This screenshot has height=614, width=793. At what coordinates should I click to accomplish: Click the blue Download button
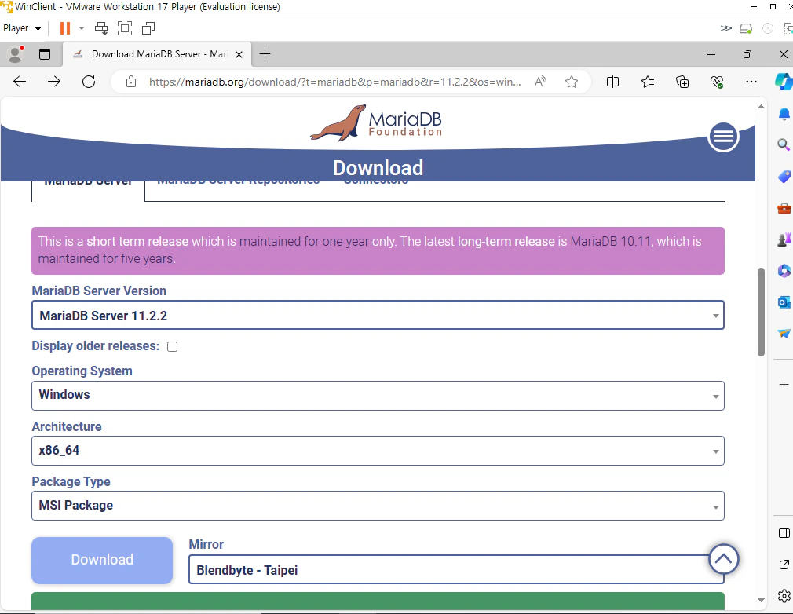[102, 560]
